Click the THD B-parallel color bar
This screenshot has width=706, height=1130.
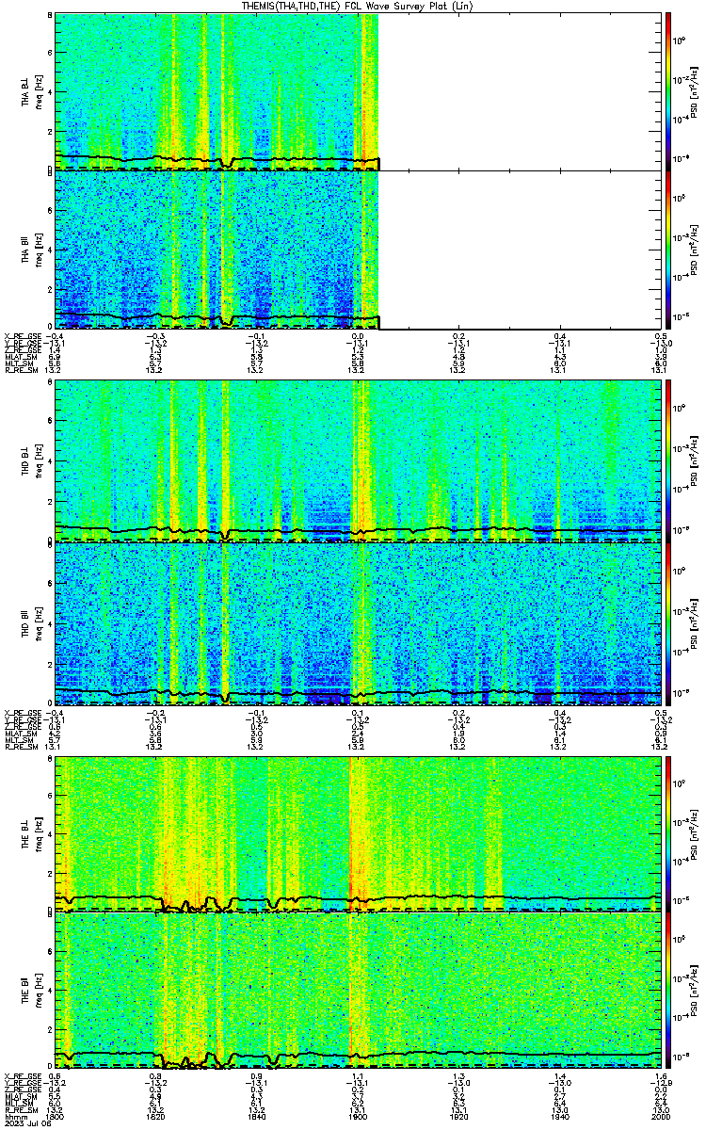click(x=667, y=622)
